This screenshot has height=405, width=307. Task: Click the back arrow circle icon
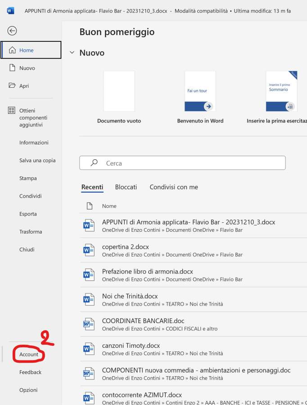pos(12,31)
